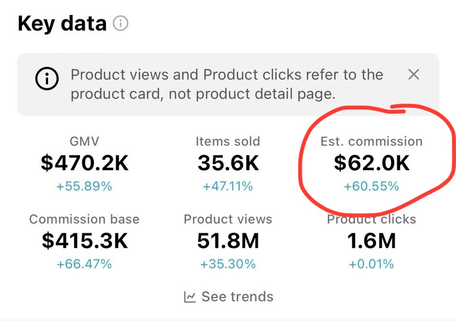Click the info icon beside Key data
The height and width of the screenshot is (321, 456).
(x=121, y=23)
